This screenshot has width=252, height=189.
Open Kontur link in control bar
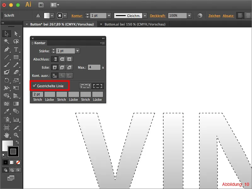[x=77, y=16]
